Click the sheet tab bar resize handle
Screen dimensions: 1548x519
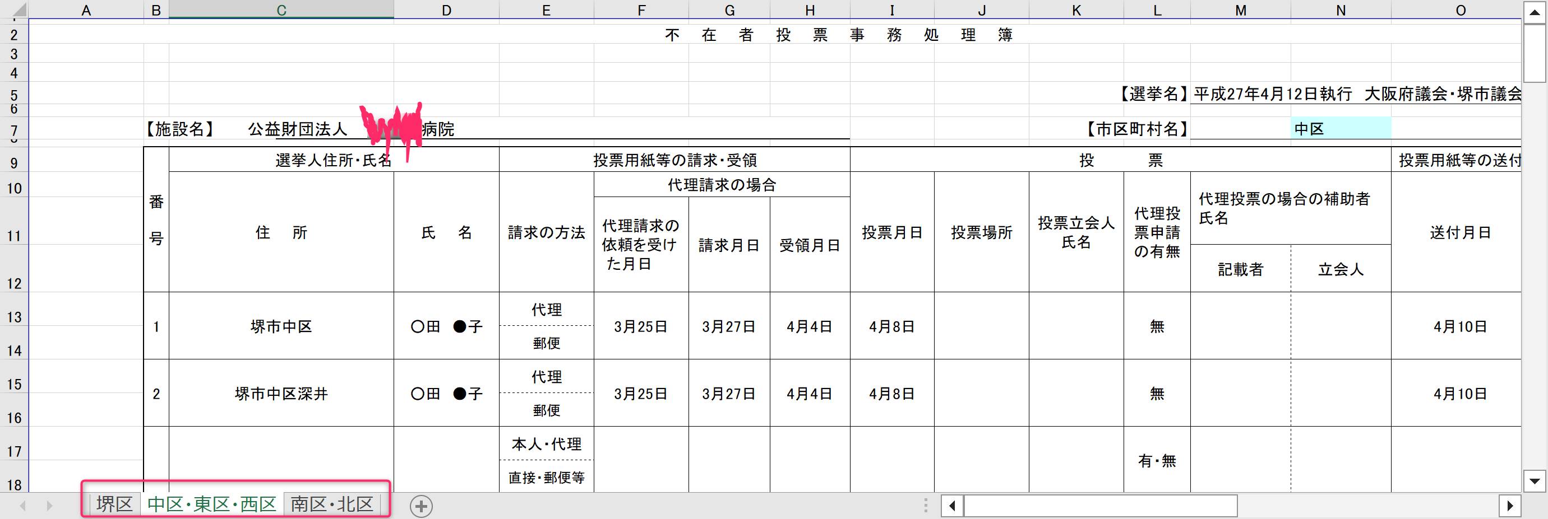tap(926, 506)
